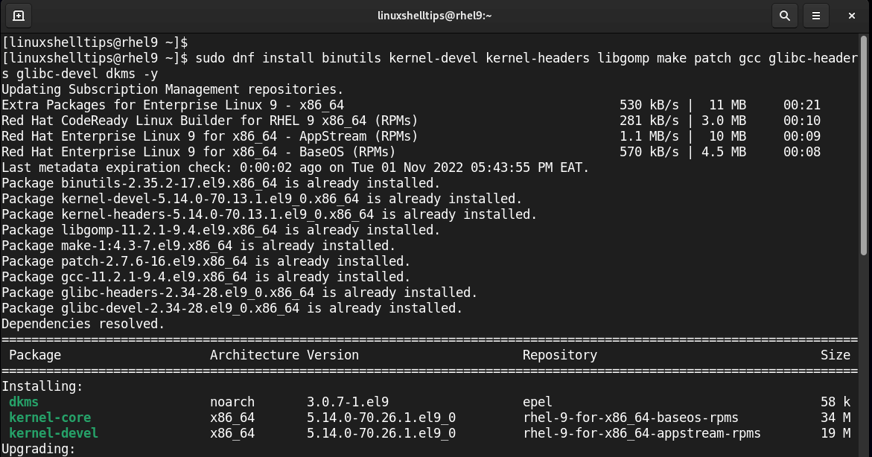872x457 pixels.
Task: Click the search magnifier icon
Action: coord(784,15)
